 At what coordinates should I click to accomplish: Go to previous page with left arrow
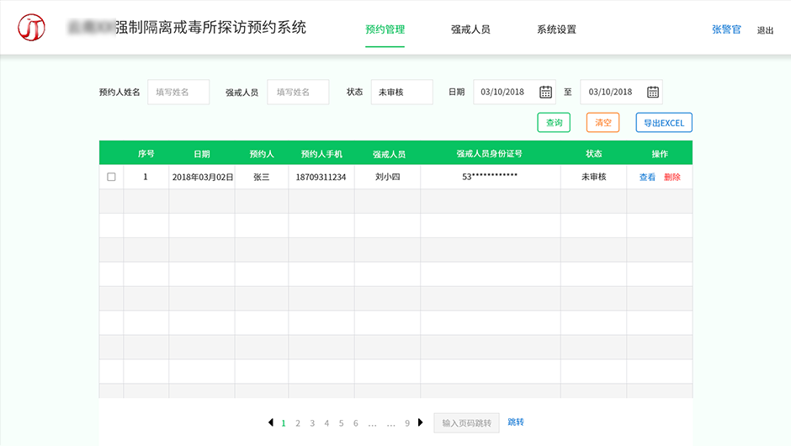point(271,422)
